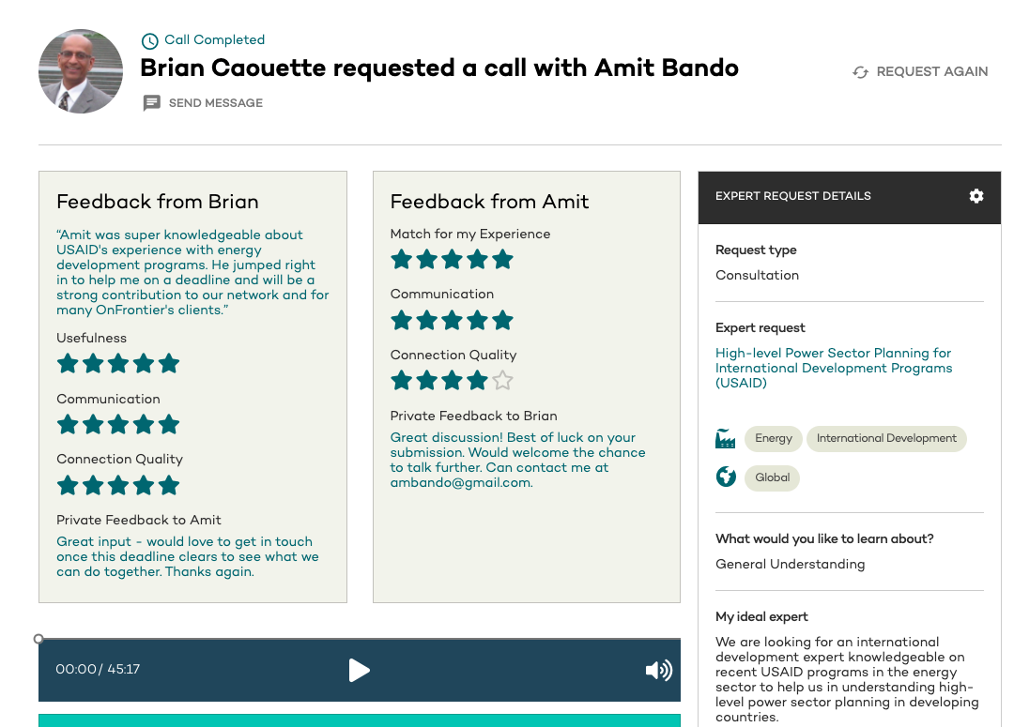Click the Request Again refresh icon
1014x727 pixels.
[860, 71]
